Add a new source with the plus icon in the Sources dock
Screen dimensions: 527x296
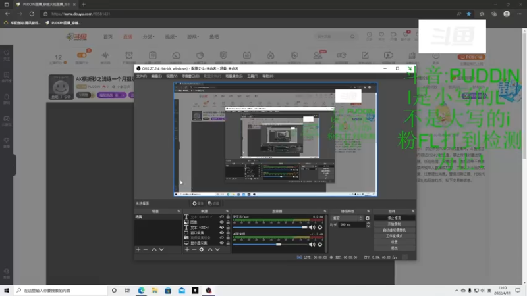click(x=187, y=250)
